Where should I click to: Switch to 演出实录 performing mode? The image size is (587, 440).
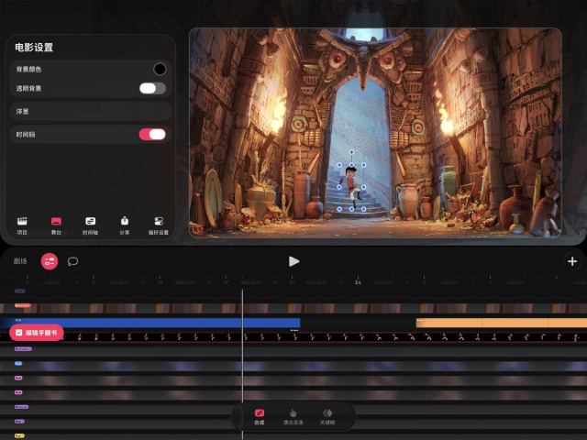tap(293, 417)
